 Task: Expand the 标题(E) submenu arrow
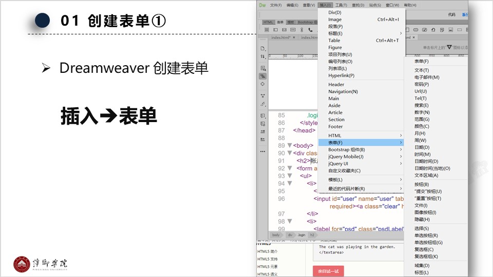pyautogui.click(x=401, y=33)
